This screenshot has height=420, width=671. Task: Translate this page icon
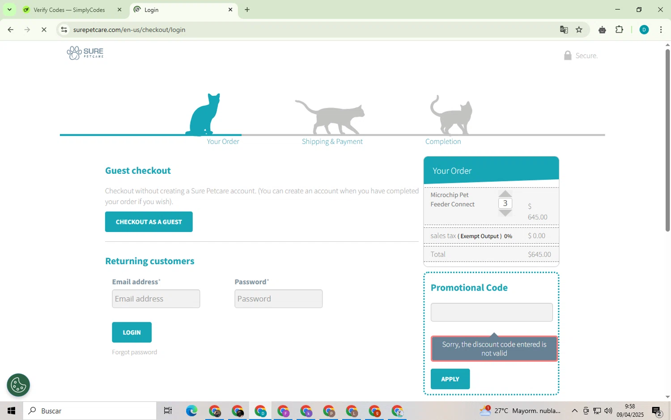(564, 30)
